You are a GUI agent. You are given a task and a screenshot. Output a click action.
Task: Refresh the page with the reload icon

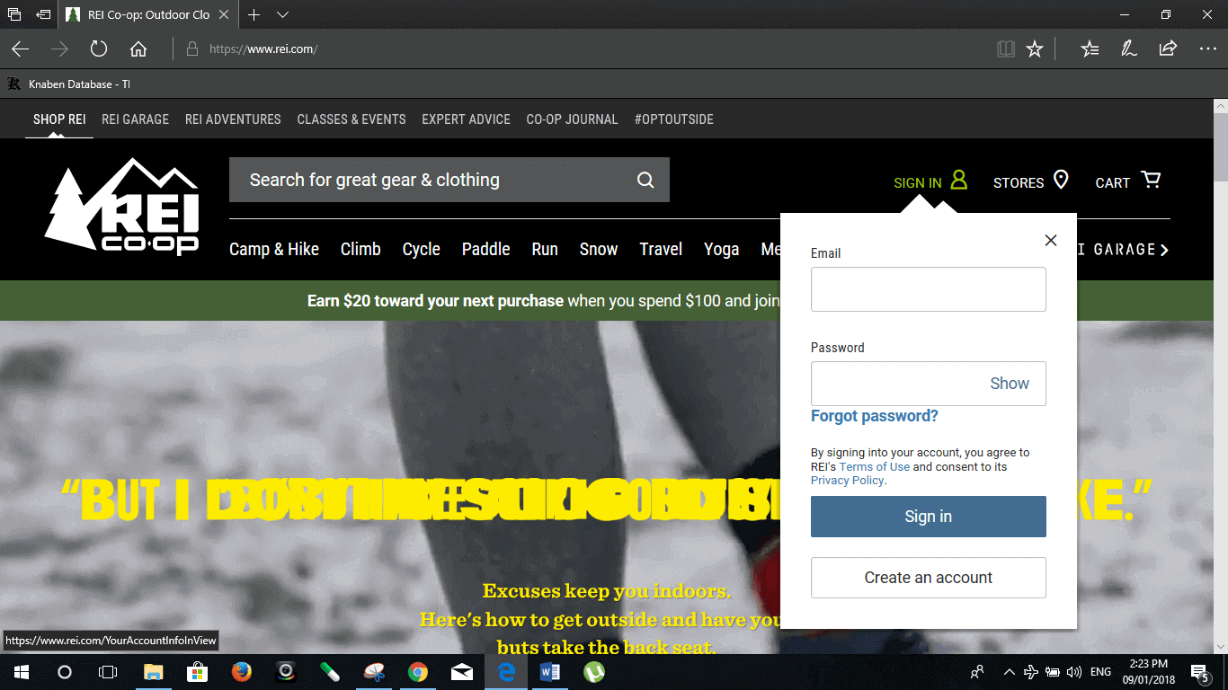99,49
